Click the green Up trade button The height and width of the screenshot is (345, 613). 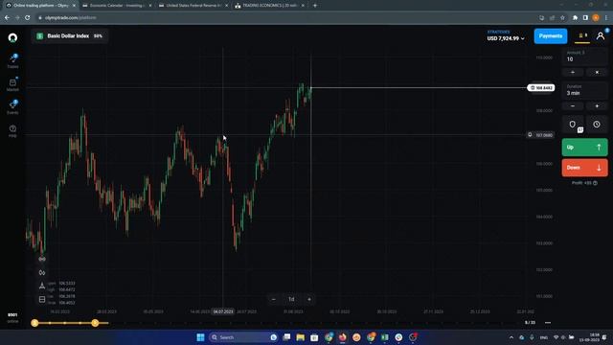coord(584,147)
